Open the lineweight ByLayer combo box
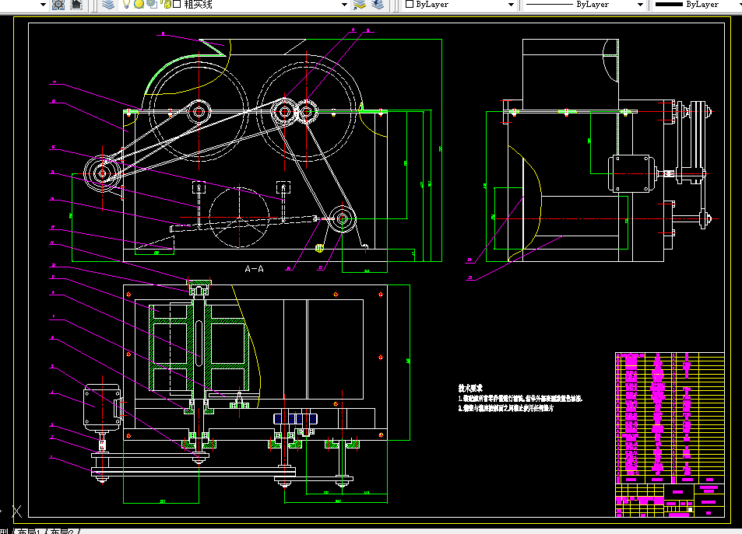Viewport: 742px width, 534px height. tap(697, 5)
